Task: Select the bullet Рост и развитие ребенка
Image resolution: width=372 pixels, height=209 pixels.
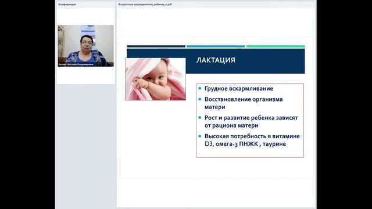Action: pos(251,121)
